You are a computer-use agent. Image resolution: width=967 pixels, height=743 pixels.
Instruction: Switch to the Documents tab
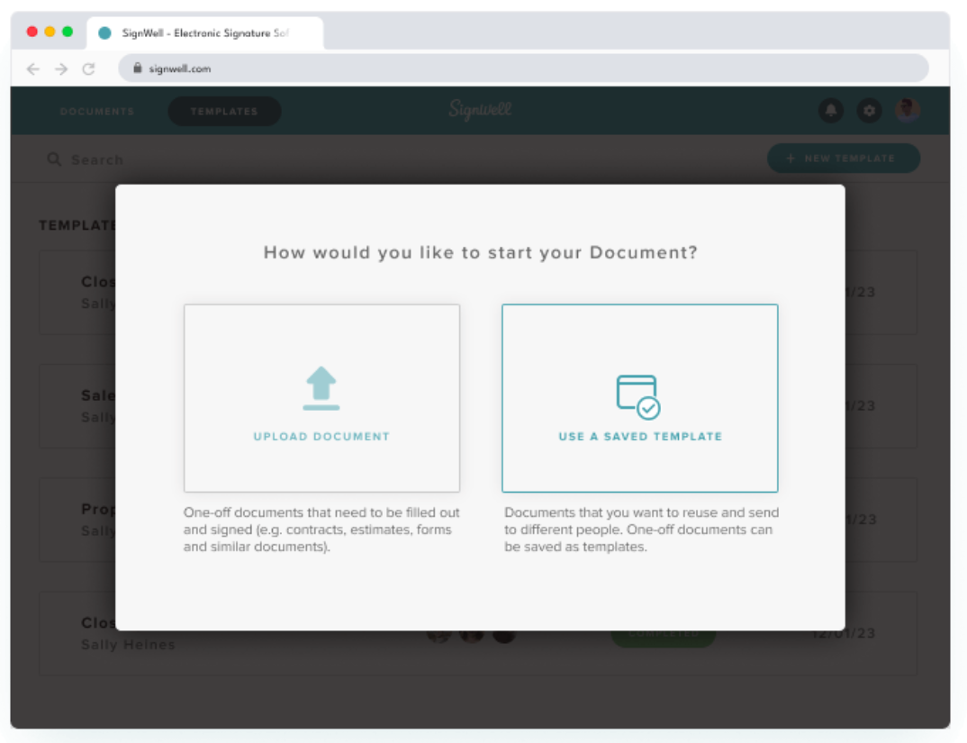pyautogui.click(x=97, y=112)
